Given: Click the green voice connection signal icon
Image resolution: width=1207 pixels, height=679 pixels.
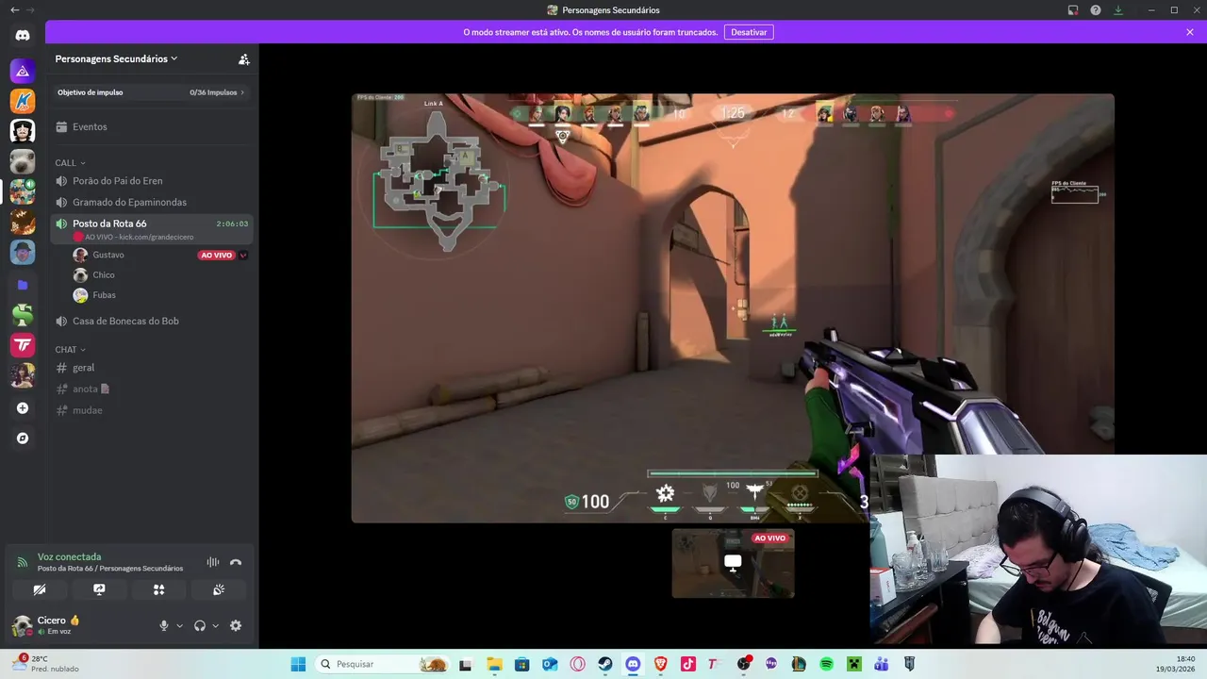Looking at the screenshot, I should 23,562.
